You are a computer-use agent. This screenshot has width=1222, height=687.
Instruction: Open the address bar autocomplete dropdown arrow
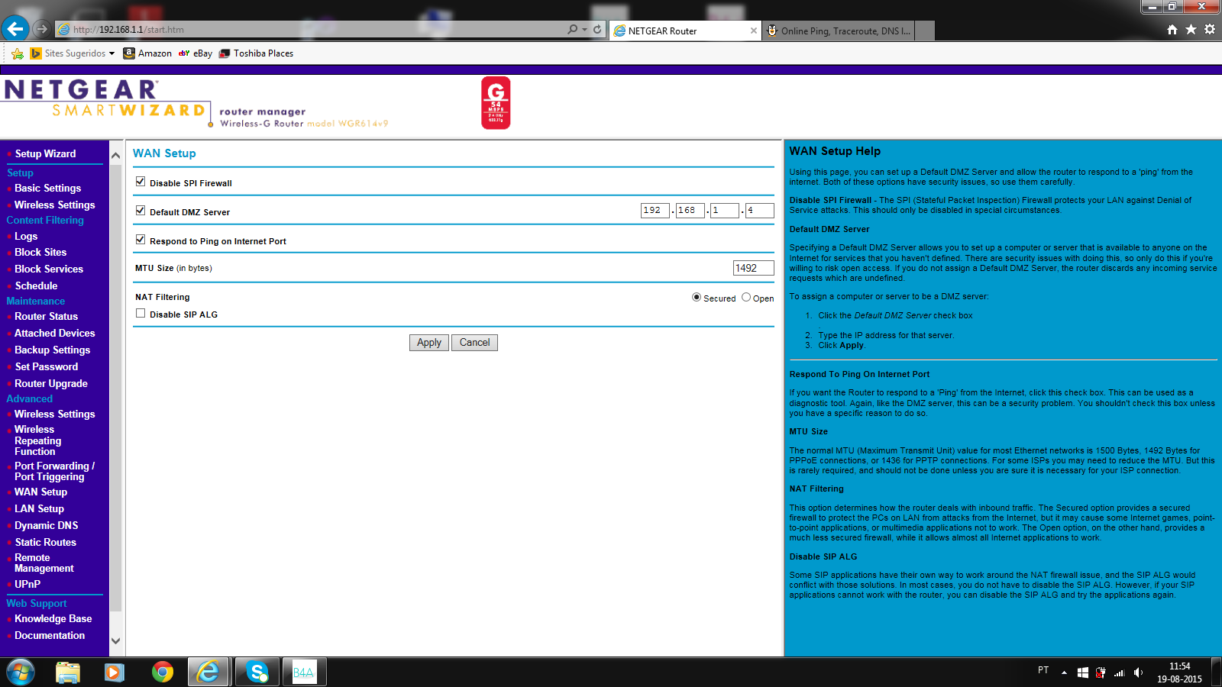[585, 30]
